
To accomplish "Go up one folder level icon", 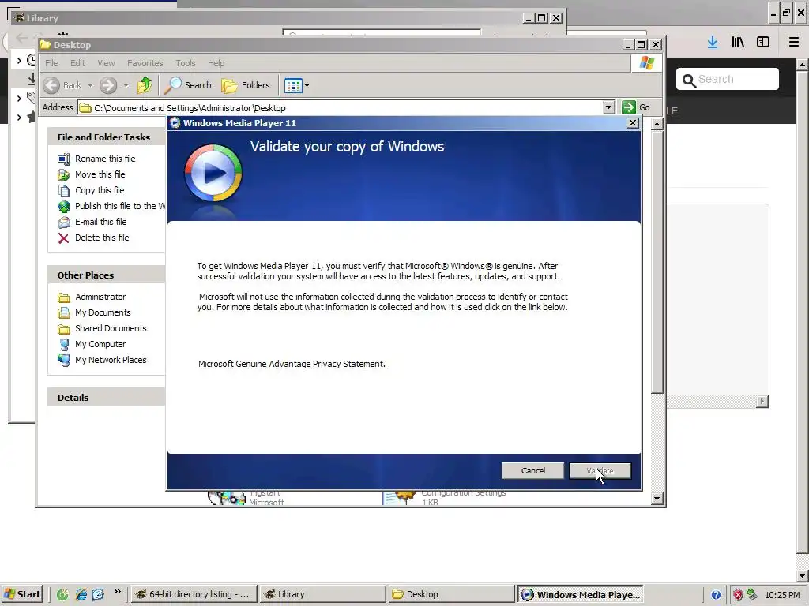I will click(145, 85).
